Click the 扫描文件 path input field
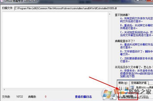 coord(83,8)
